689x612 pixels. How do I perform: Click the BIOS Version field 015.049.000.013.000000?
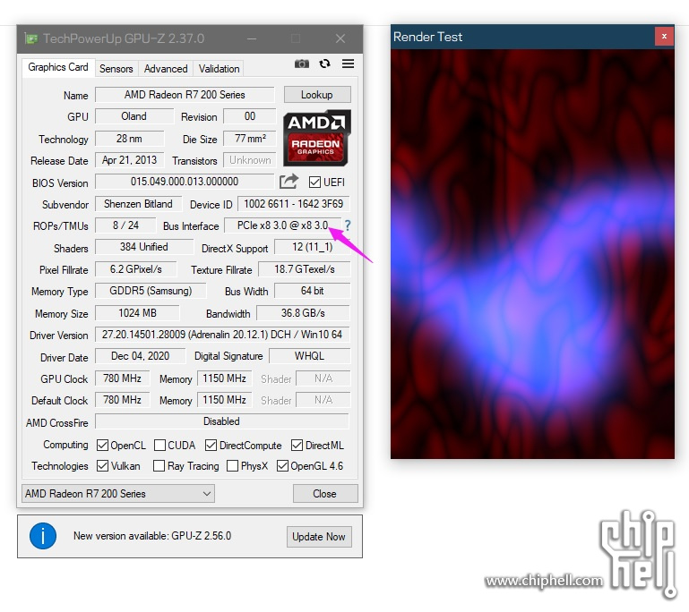click(x=185, y=182)
